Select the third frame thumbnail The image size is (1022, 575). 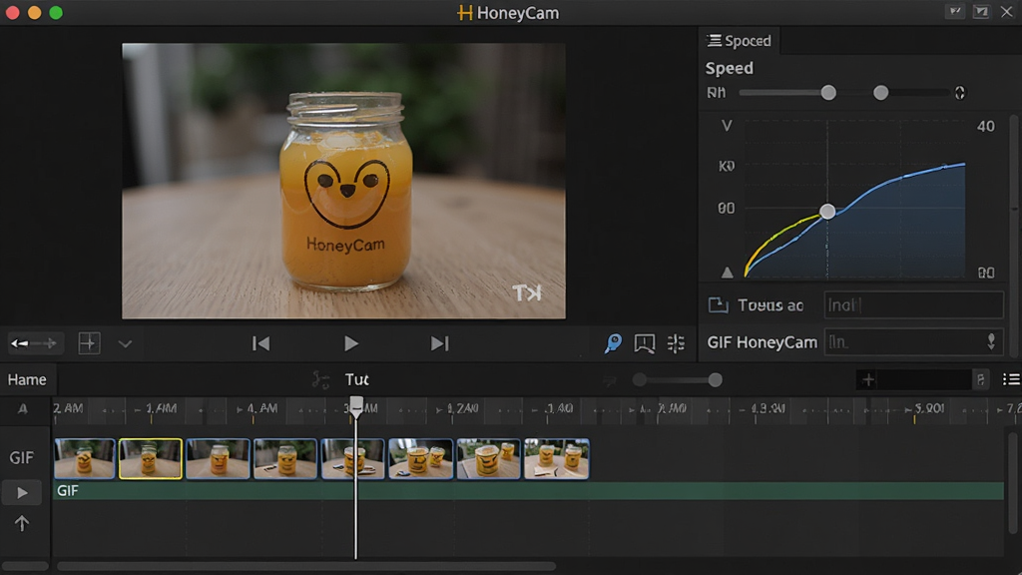coord(218,459)
